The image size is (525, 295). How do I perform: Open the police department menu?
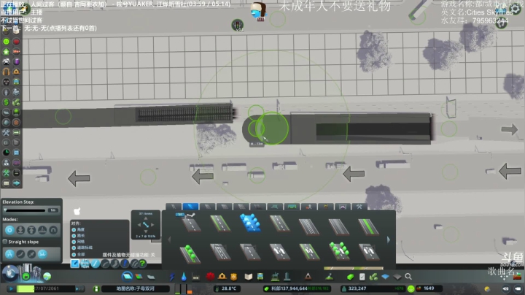click(x=234, y=277)
